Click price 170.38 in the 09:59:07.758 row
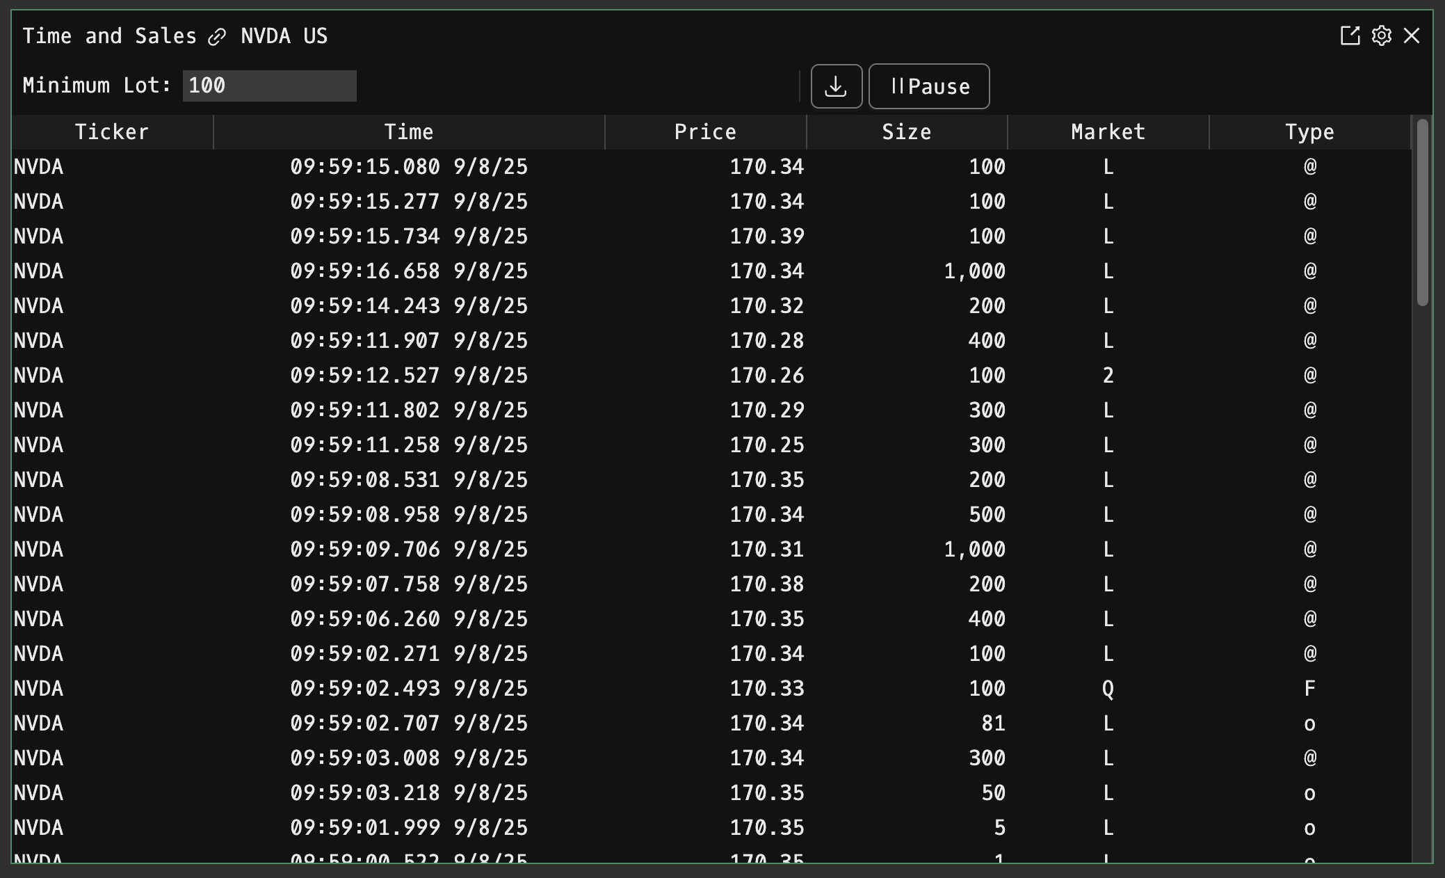 [x=767, y=584]
